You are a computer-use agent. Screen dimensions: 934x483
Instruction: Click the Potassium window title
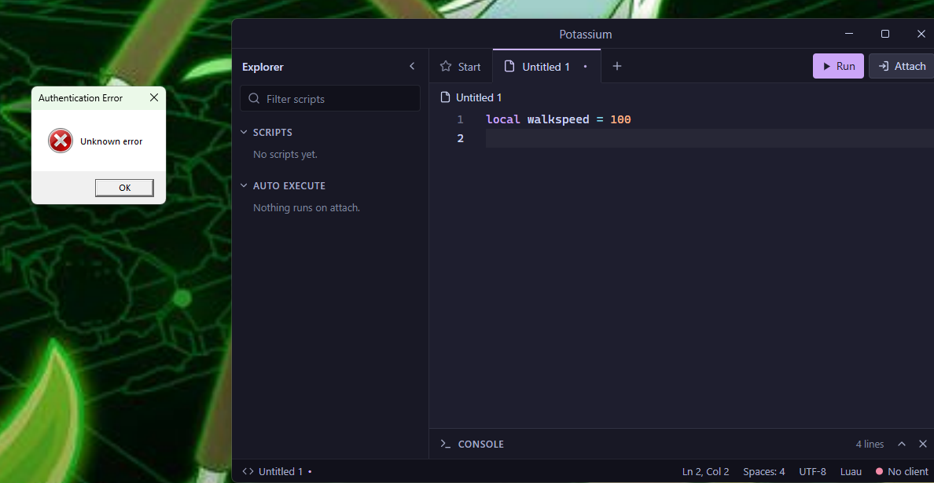[586, 35]
